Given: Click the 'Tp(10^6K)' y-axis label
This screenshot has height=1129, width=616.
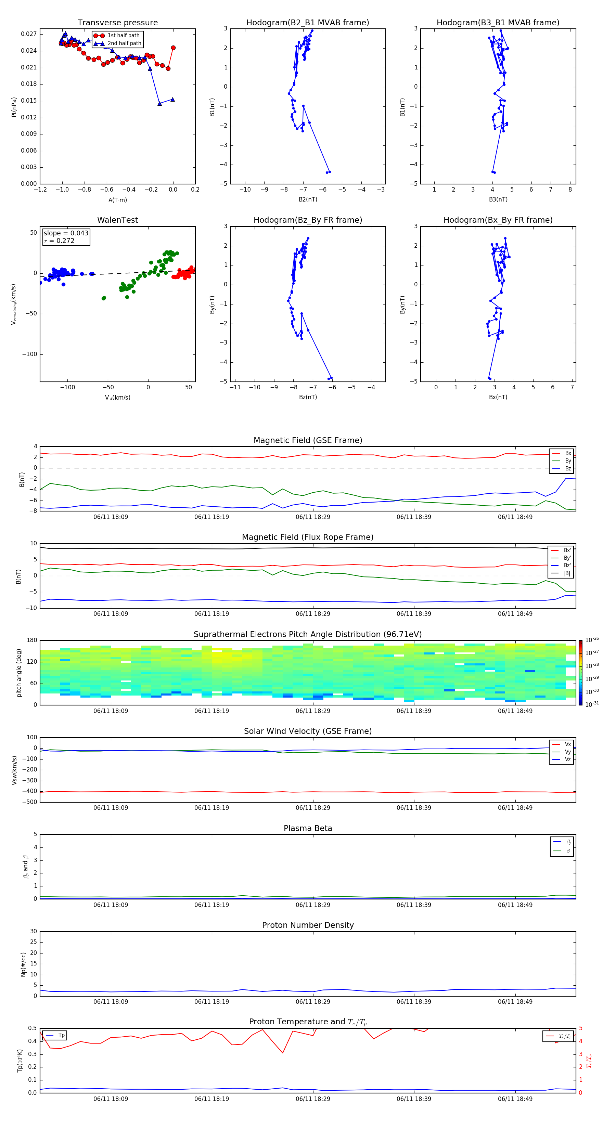Looking at the screenshot, I should [20, 1061].
